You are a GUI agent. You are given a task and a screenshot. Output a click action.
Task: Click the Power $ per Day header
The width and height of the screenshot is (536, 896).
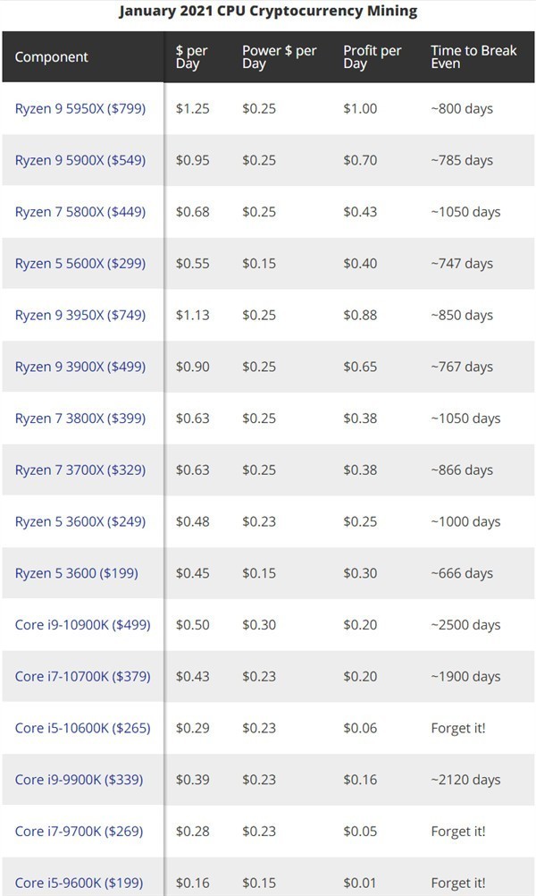click(279, 57)
